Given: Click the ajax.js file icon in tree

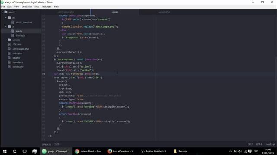Looking at the screenshot, I should pyautogui.click(x=13, y=31).
